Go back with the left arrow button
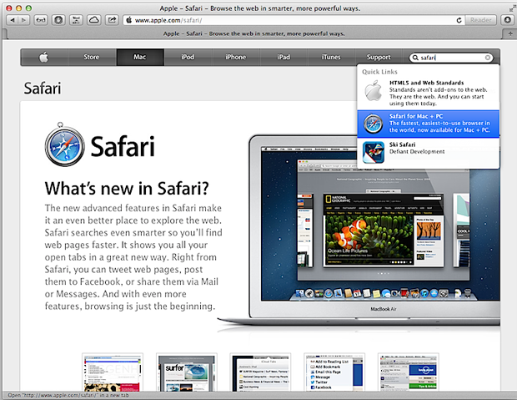517x400 pixels. (13, 20)
